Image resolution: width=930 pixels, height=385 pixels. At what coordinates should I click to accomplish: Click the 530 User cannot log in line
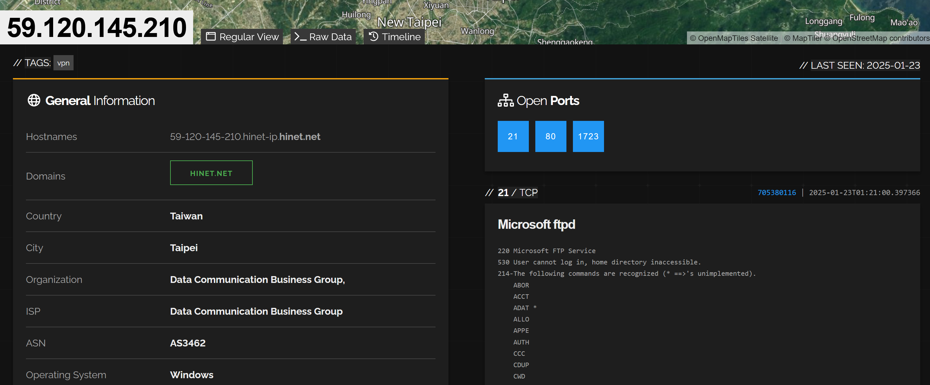tap(599, 262)
